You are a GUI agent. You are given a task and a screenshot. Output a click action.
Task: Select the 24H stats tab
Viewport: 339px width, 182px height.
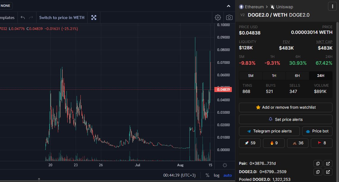[321, 76]
